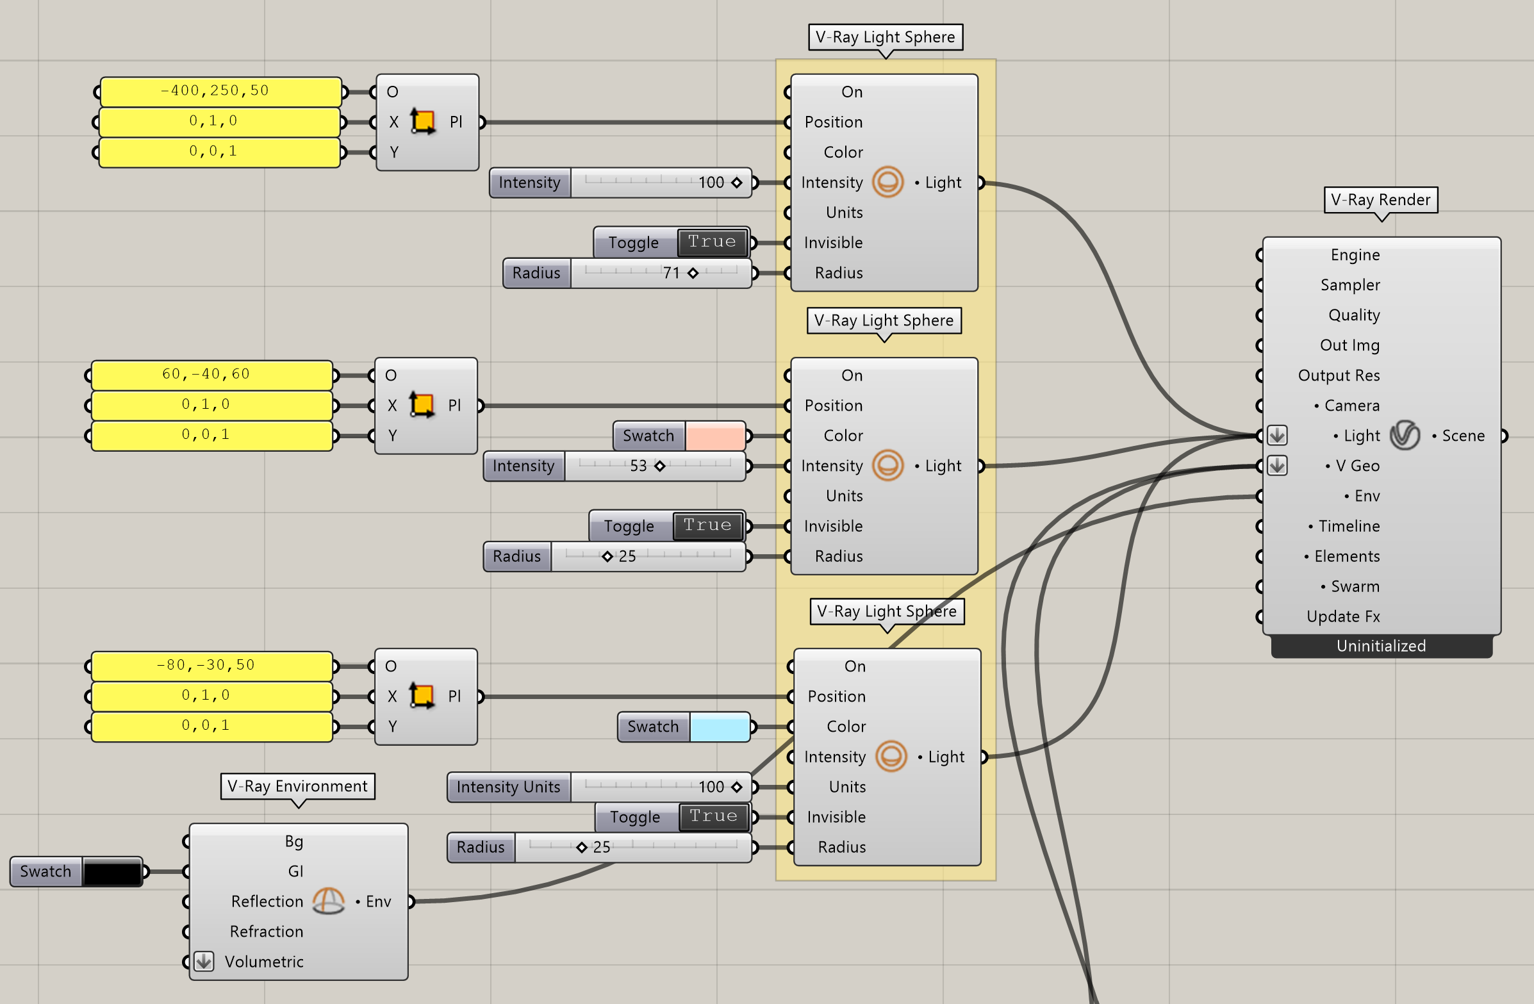The width and height of the screenshot is (1534, 1004).
Task: Click the GI input of V-Ray Environment
Action: click(x=295, y=871)
